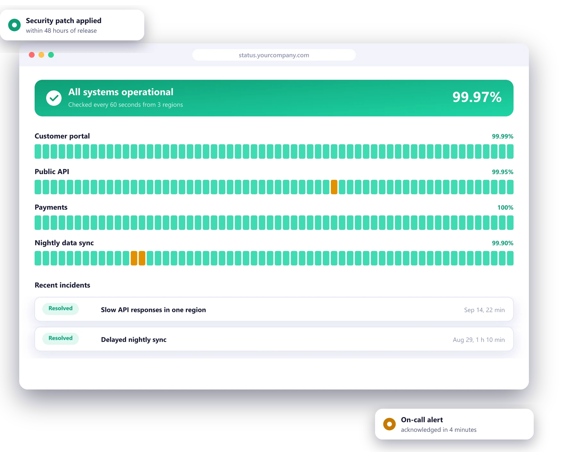Click the Nightly data sync label
The height and width of the screenshot is (452, 577).
(64, 243)
